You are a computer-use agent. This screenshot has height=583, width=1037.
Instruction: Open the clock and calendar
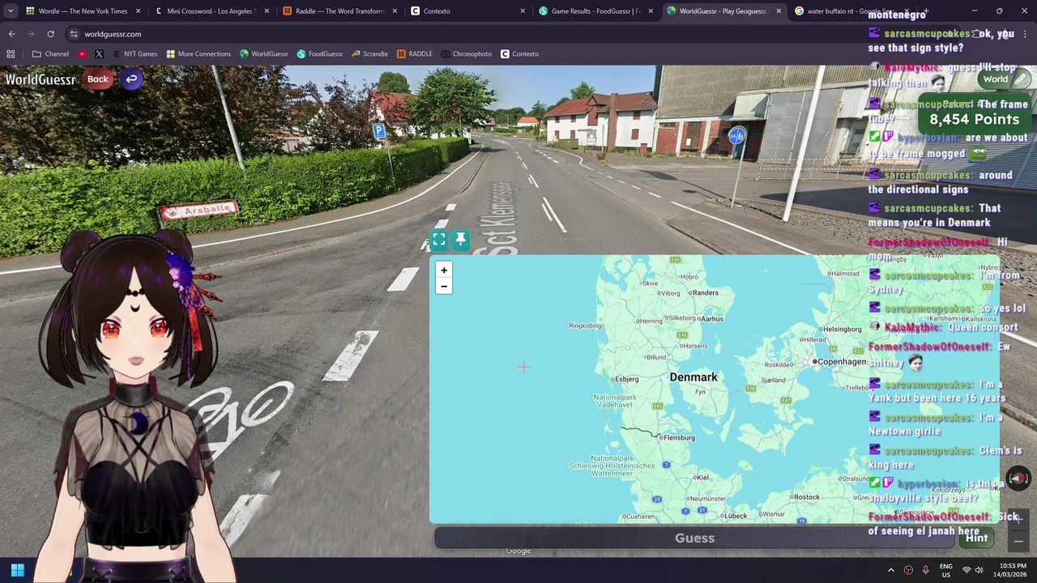pos(1012,570)
